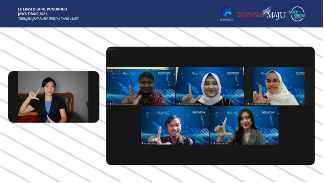Click the Kominfo logo in header

(226, 13)
